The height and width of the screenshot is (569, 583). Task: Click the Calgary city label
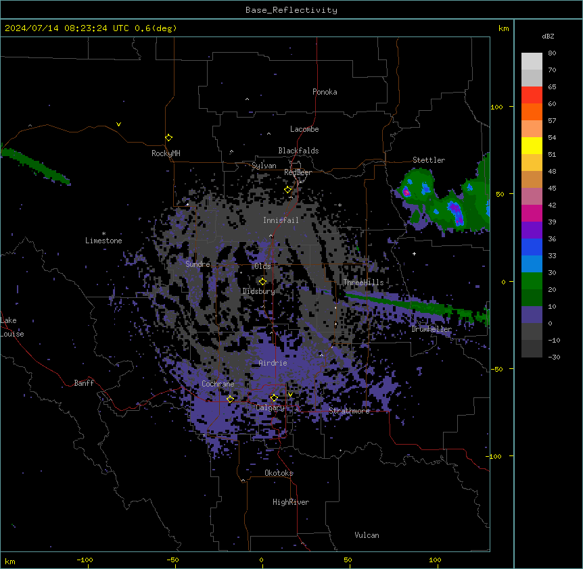[270, 407]
